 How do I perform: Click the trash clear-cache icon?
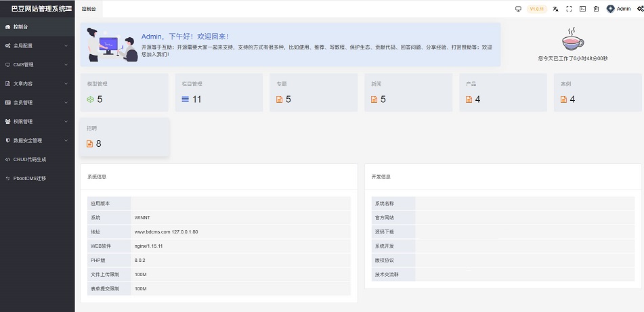596,9
